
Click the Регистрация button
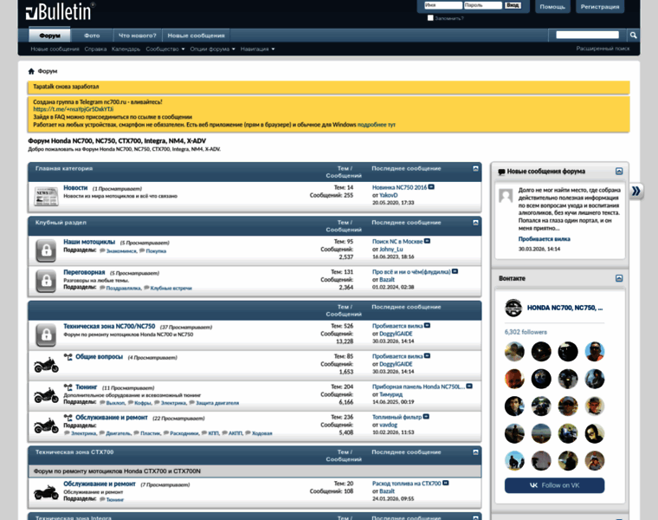600,7
